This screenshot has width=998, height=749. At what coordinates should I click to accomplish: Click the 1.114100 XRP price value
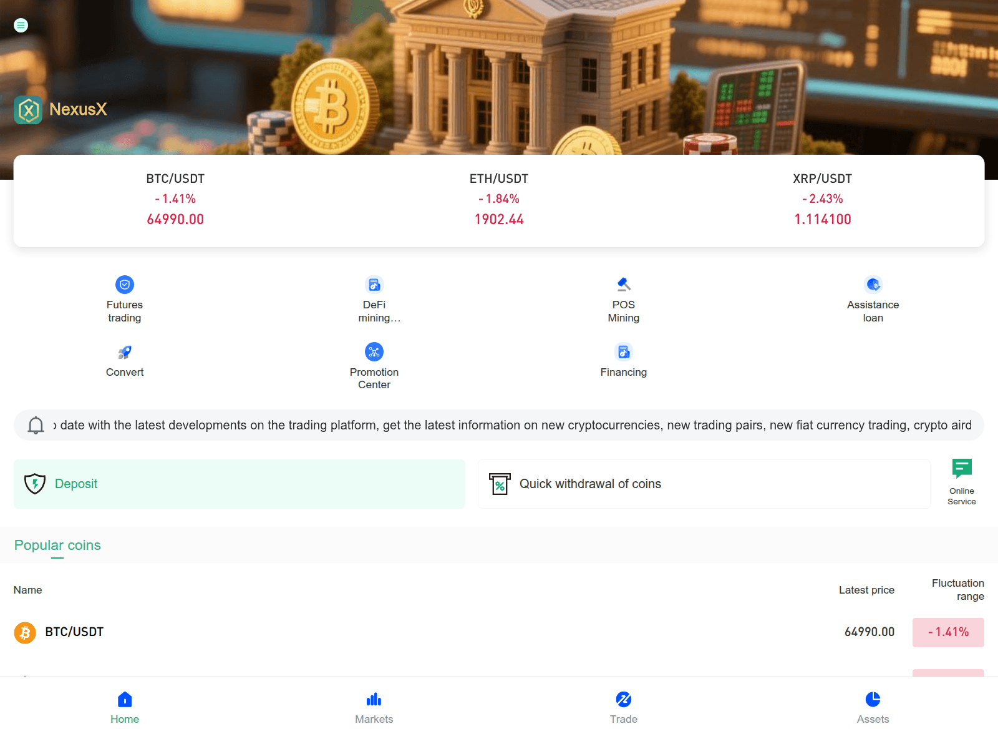point(823,220)
